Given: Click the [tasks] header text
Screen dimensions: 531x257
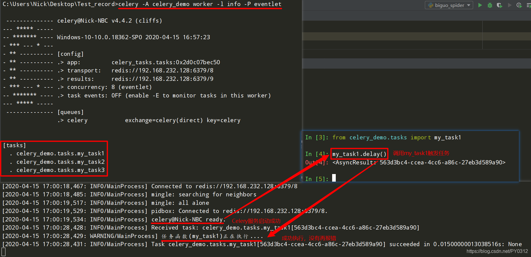Looking at the screenshot, I should (x=15, y=145).
